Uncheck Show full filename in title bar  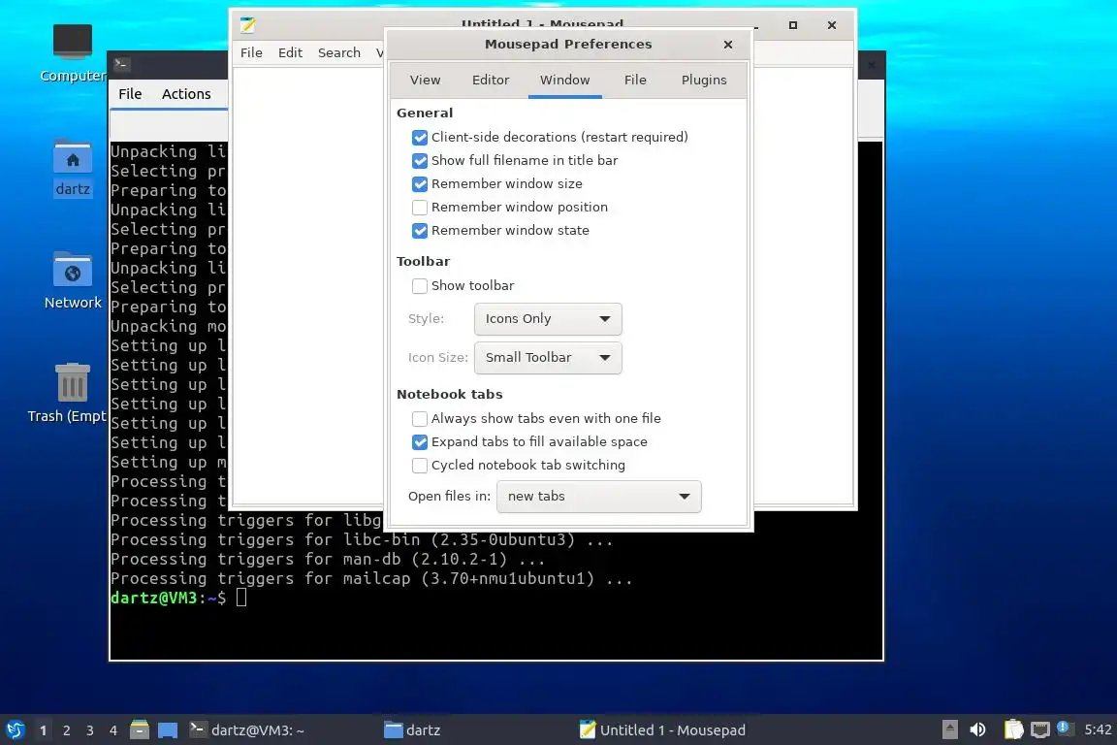coord(420,161)
